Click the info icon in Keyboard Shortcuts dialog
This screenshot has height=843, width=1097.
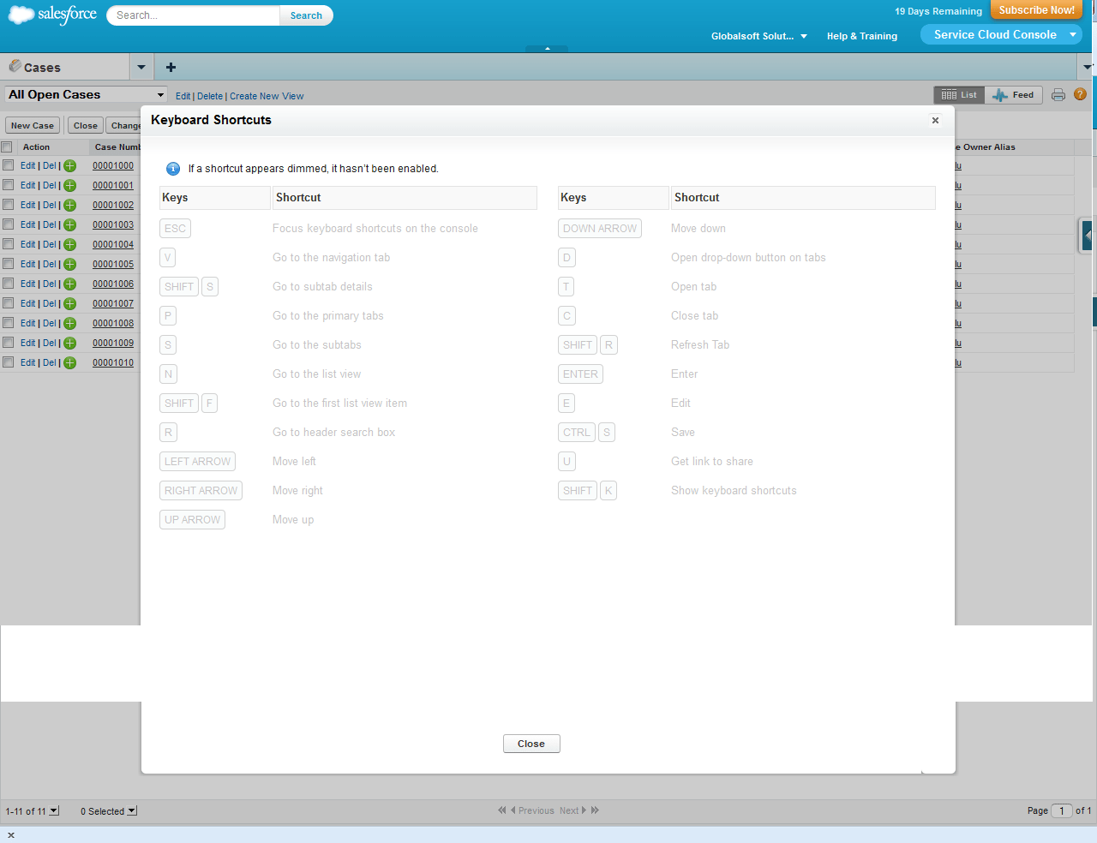[x=173, y=169]
